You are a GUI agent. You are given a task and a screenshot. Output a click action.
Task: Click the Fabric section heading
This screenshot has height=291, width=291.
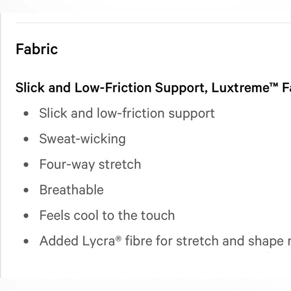coord(37,49)
